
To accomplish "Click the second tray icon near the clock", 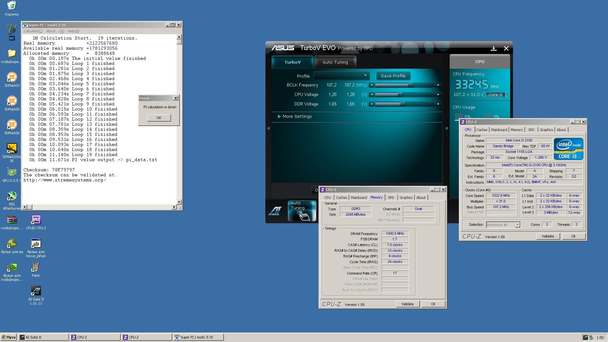I will click(591, 338).
